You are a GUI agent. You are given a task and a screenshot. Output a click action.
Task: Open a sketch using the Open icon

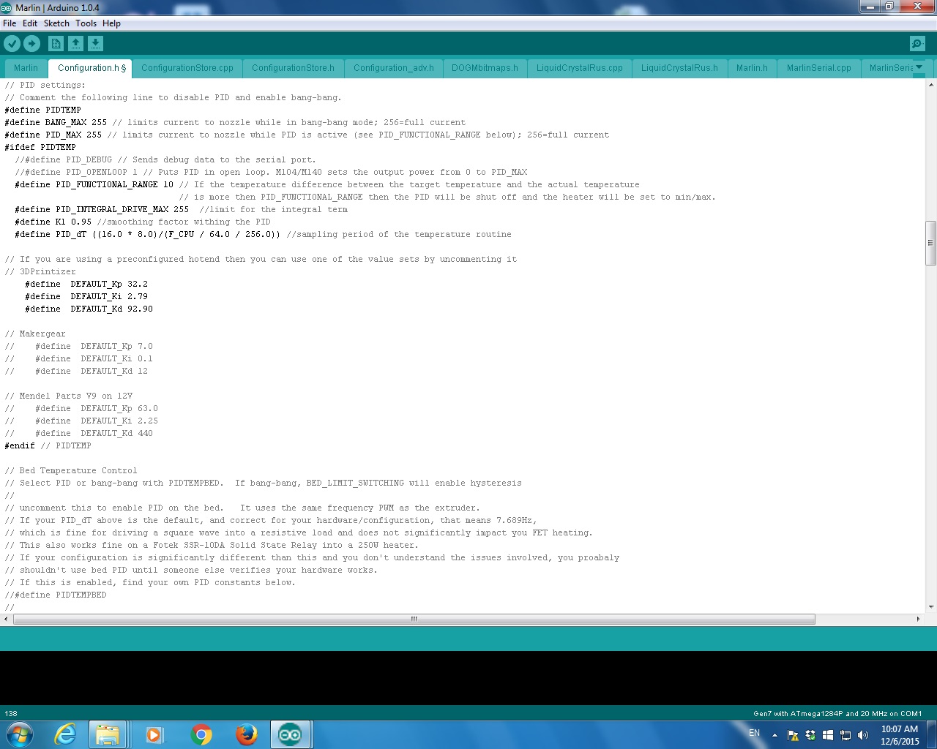[x=75, y=44]
